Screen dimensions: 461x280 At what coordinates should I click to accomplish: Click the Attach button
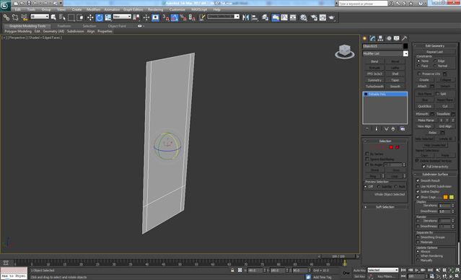(422, 86)
